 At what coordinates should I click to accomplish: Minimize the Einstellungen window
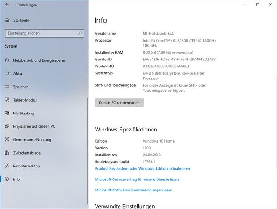pyautogui.click(x=245, y=5)
